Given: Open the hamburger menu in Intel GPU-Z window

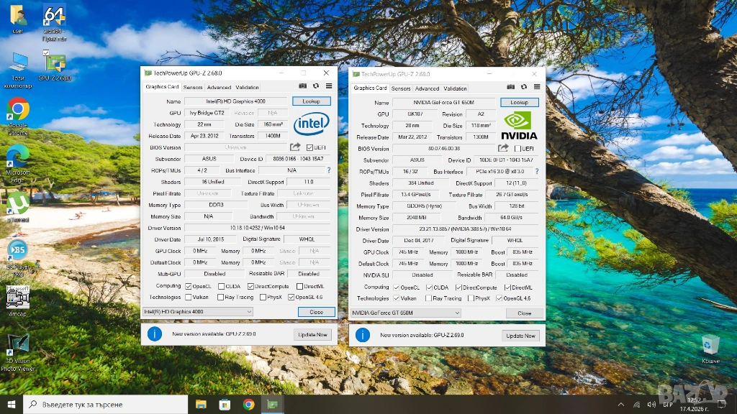Looking at the screenshot, I should click(x=328, y=86).
